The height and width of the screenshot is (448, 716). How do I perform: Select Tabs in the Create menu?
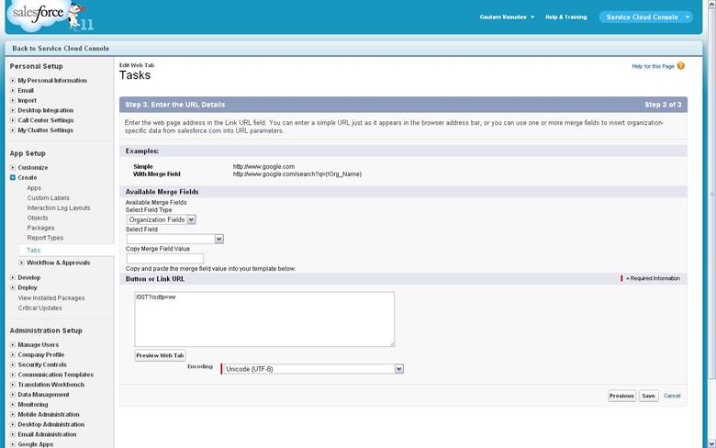click(x=33, y=250)
